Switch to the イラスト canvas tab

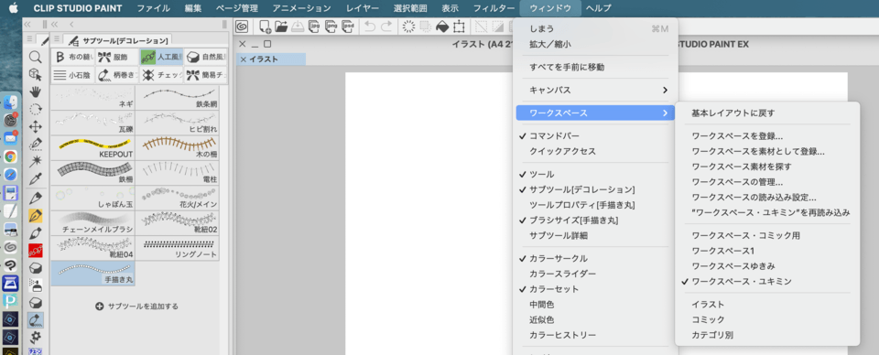(271, 59)
